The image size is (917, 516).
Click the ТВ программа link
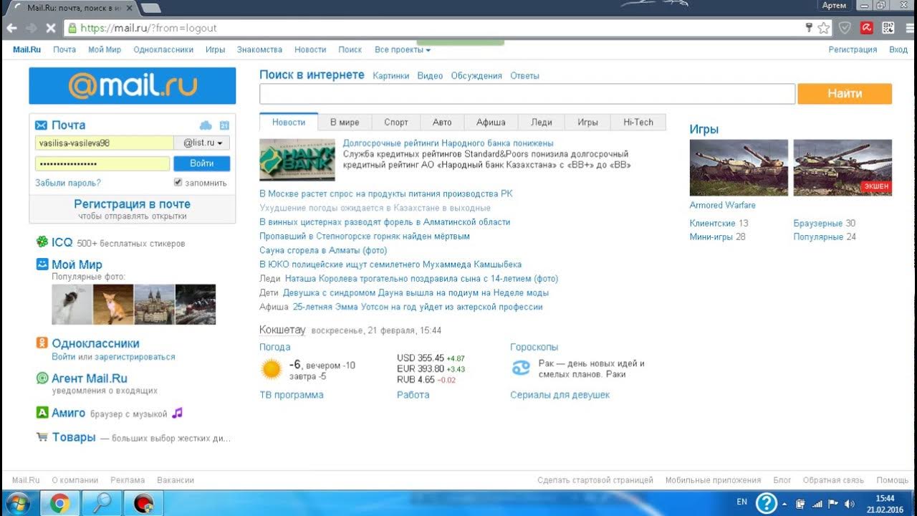(x=292, y=395)
